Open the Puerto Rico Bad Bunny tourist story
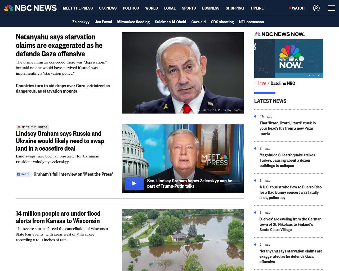The height and width of the screenshot is (271, 339). point(291,192)
